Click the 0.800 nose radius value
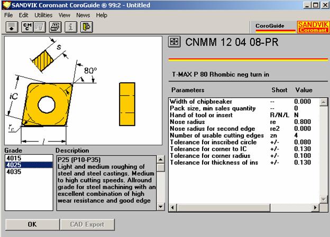 coord(302,122)
